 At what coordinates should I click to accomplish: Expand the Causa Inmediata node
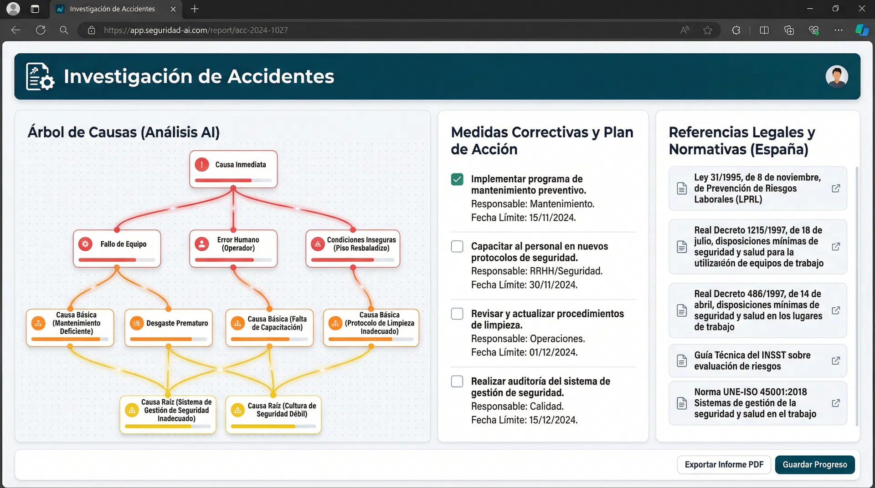pos(233,169)
